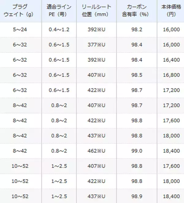184x203 pixels.
Task: Click the 16,000 price in the first data row
Action: click(x=172, y=29)
